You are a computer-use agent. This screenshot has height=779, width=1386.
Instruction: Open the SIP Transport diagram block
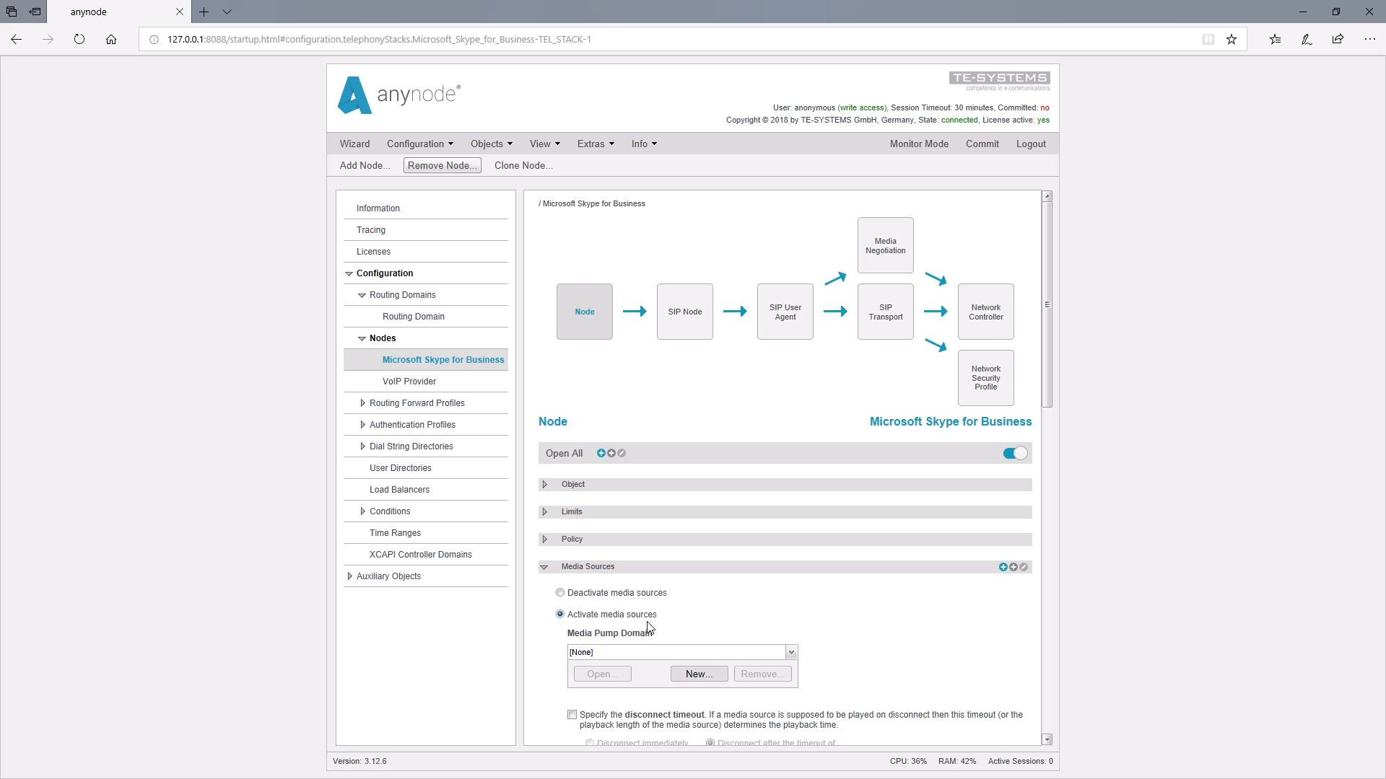pos(886,312)
